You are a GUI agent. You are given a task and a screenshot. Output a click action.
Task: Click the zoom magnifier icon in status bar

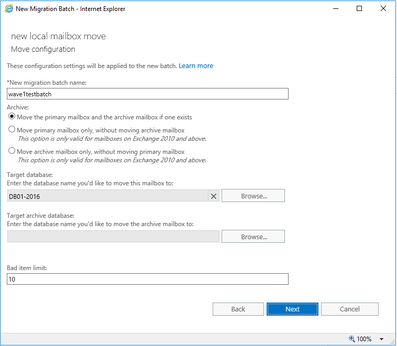pyautogui.click(x=351, y=339)
